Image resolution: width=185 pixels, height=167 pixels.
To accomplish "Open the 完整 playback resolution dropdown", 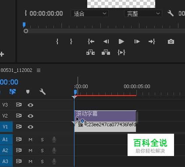I will (143, 14).
